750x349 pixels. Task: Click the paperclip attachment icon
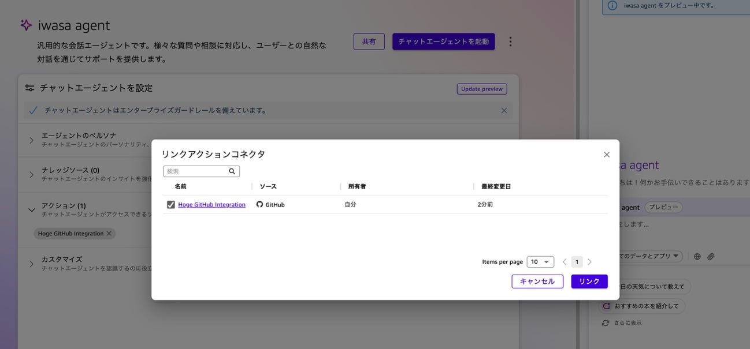point(711,256)
